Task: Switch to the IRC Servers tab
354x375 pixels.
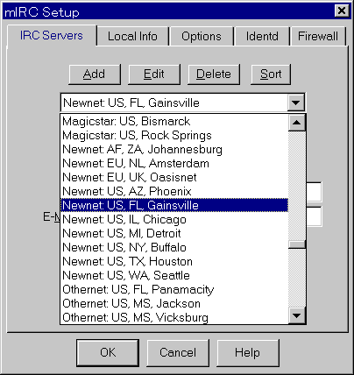Action: click(52, 36)
